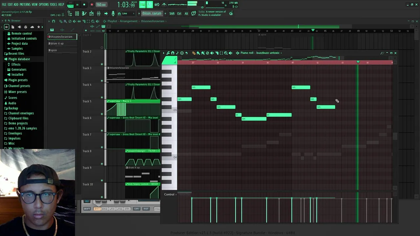Click the tempo value 160.000
The height and width of the screenshot is (236, 420).
[x=101, y=5]
